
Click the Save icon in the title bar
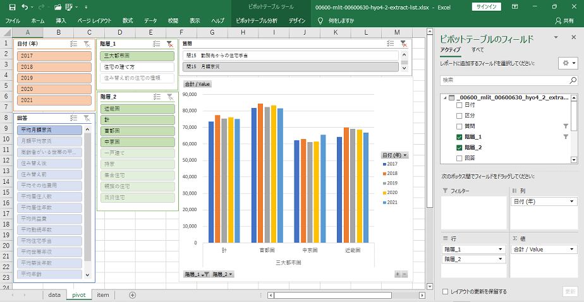[11, 7]
